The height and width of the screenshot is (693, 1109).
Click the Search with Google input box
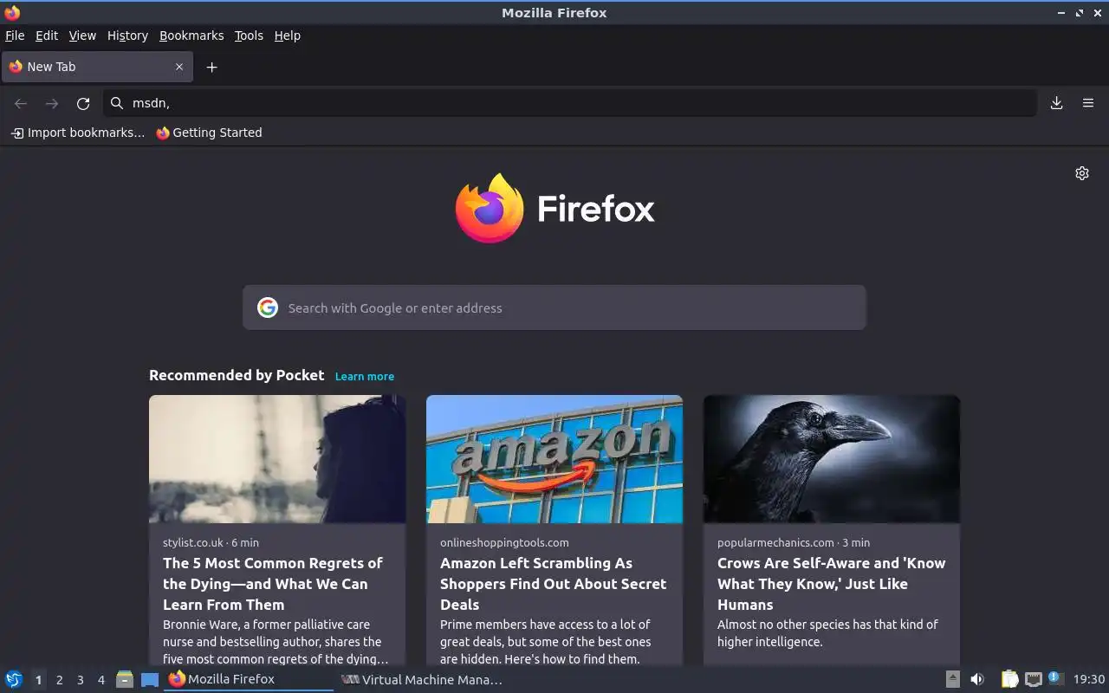point(554,308)
